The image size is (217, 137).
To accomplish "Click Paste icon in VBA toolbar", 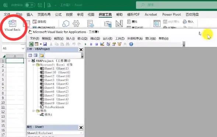I will click(x=62, y=44).
